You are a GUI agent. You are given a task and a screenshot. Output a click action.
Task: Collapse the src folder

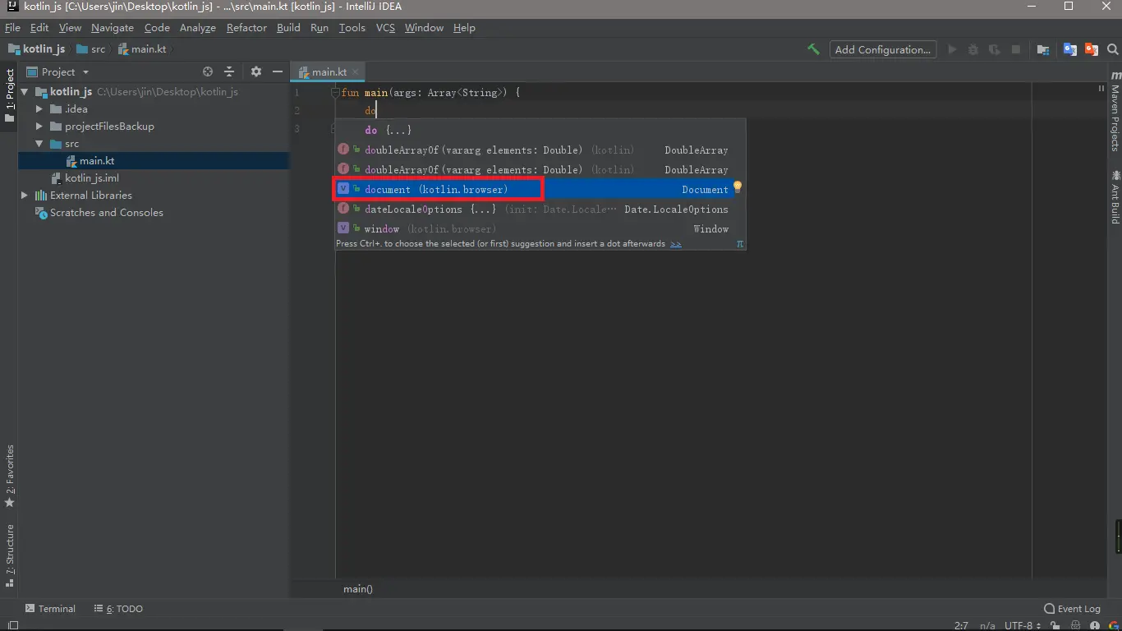pyautogui.click(x=39, y=143)
